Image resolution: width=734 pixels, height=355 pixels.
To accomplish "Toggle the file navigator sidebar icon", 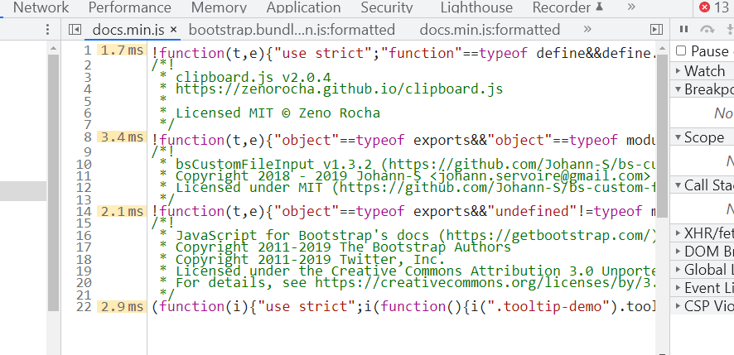I will click(75, 30).
